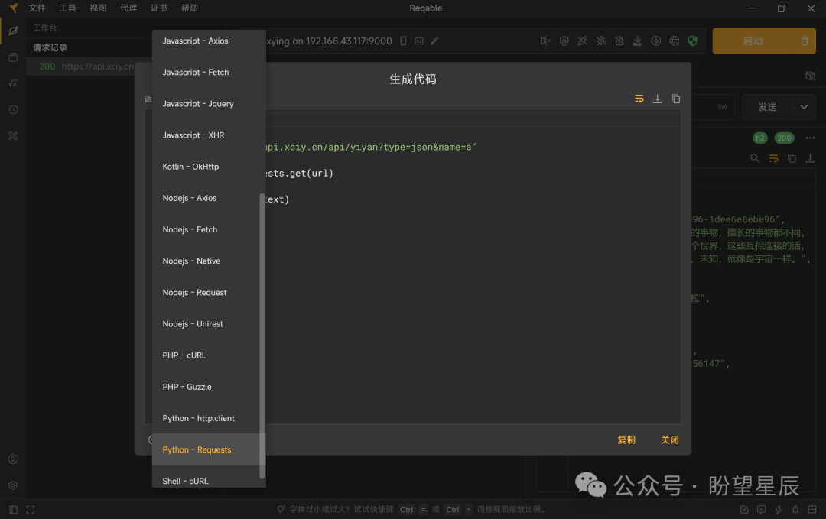Viewport: 826px width, 519px height.
Task: Click the import download-tray icon in proxy toolbar
Action: pos(637,41)
